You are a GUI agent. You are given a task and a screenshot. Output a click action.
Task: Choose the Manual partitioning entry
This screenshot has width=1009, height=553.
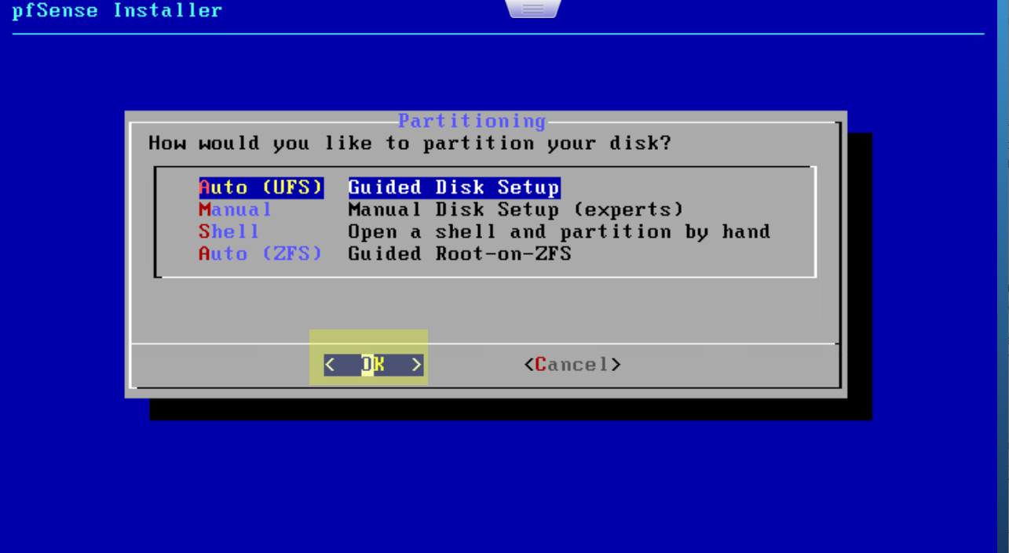pos(236,209)
